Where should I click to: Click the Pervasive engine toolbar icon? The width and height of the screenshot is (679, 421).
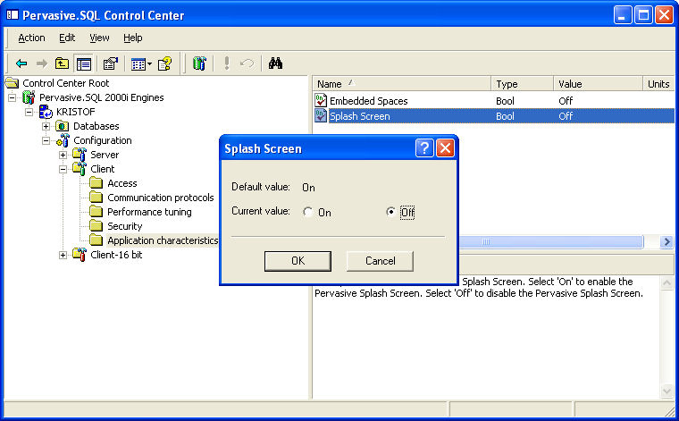(199, 63)
